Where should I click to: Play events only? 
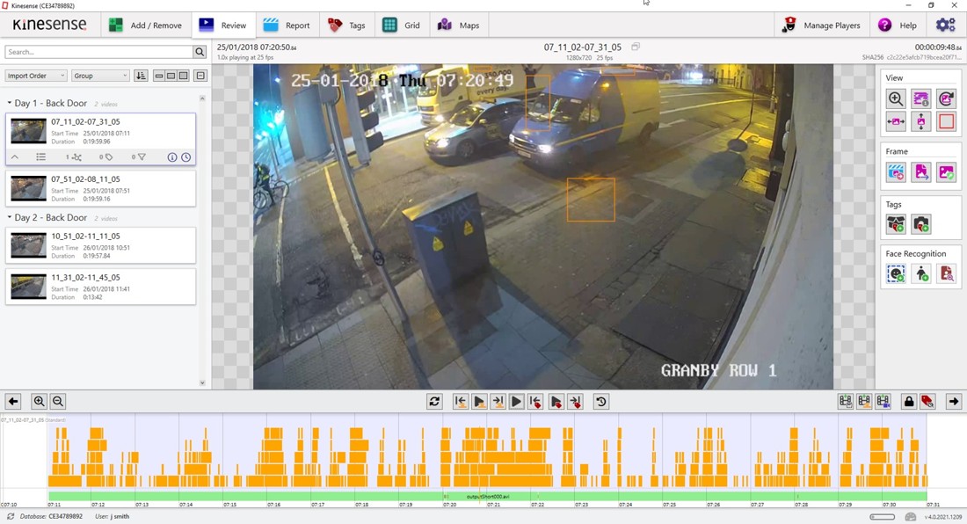click(478, 401)
